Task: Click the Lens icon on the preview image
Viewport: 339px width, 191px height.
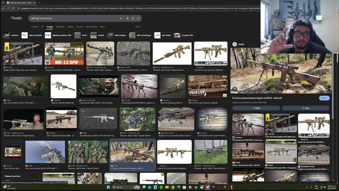Action: (235, 89)
